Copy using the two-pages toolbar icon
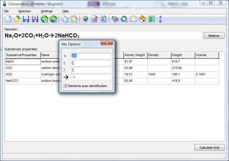229x161 pixels. 65,19
